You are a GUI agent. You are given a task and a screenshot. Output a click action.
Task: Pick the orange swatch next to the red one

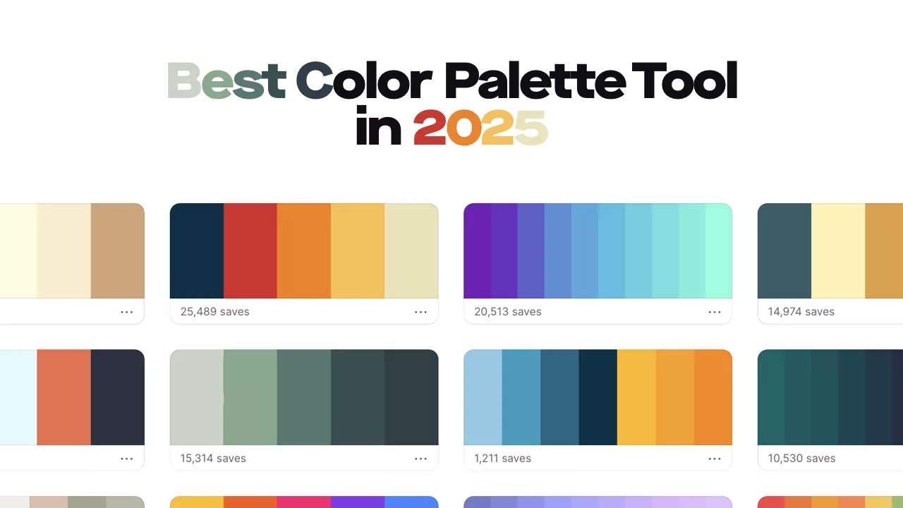coord(304,250)
